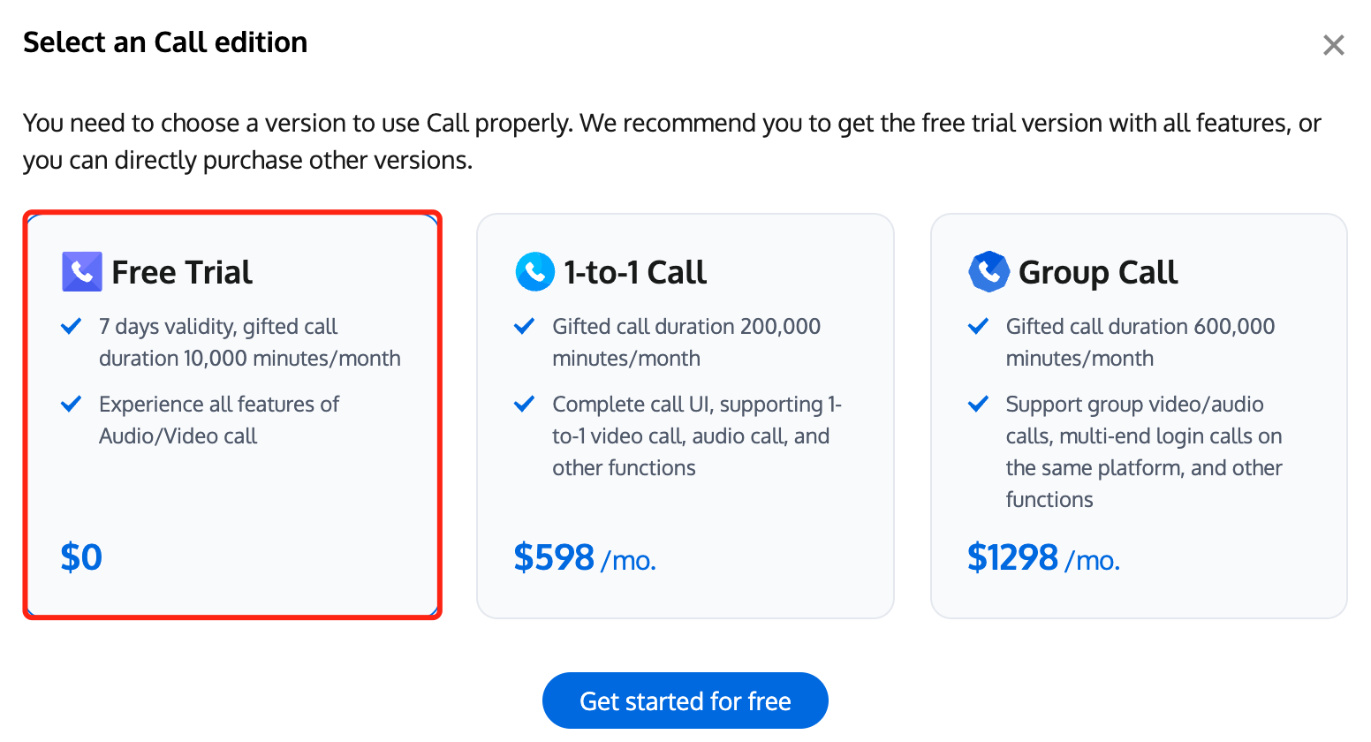
Task: Select the Free Trial heading
Action: [182, 272]
